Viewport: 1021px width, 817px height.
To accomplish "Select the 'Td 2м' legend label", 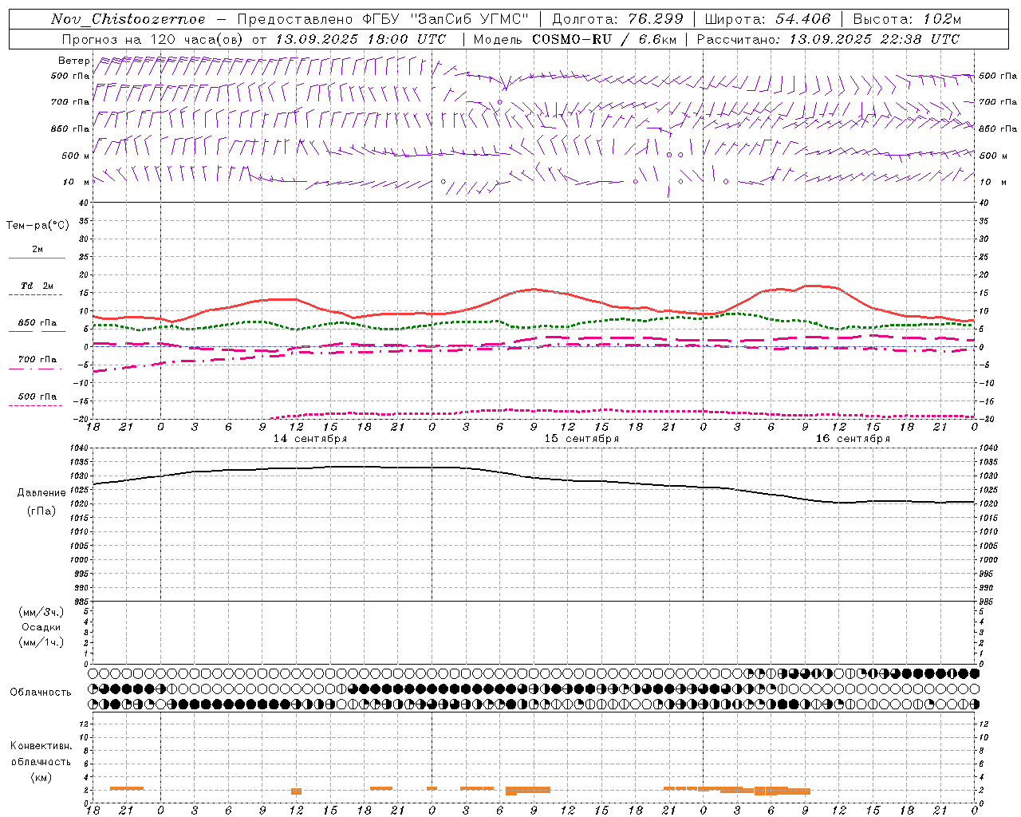I will click(37, 286).
